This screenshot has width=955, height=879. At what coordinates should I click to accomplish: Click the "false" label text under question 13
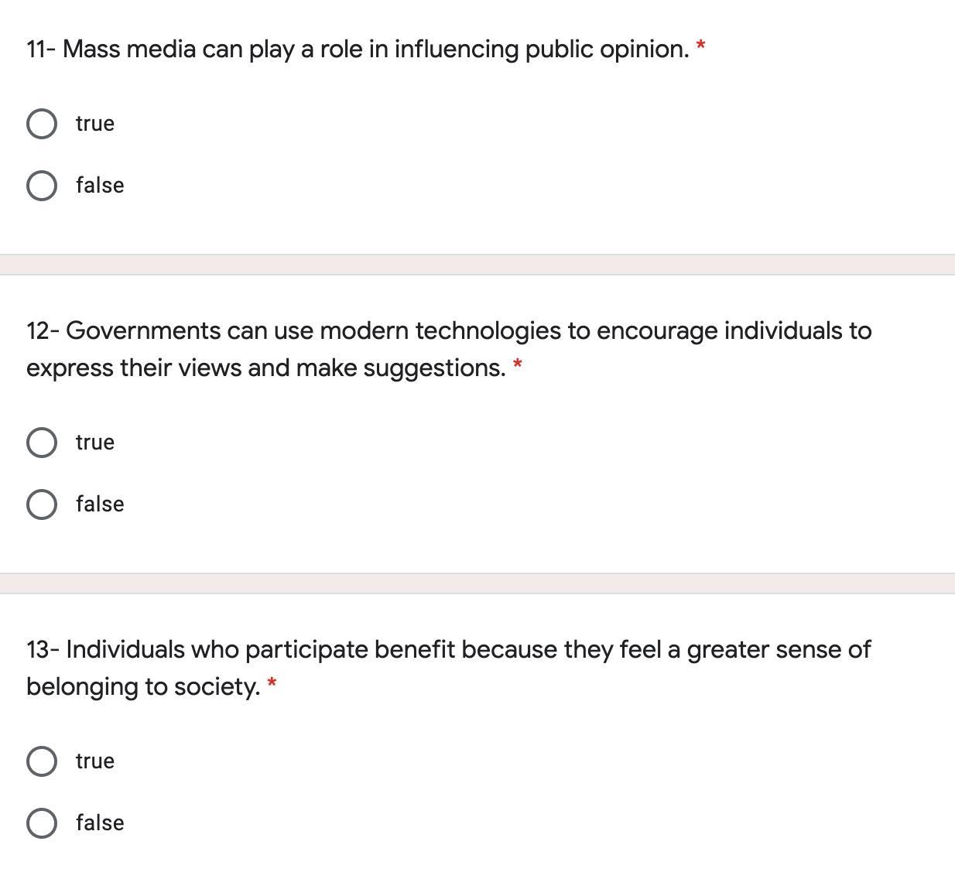[x=100, y=823]
